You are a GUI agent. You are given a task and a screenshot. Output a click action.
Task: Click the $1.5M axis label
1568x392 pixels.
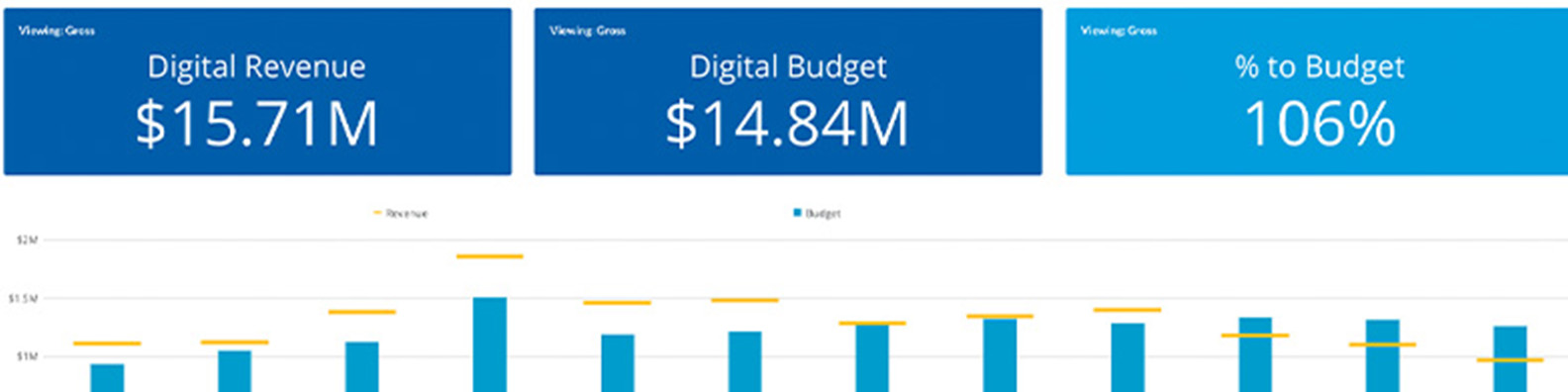[24, 298]
